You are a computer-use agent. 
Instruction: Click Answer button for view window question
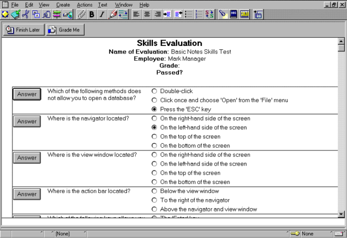pos(27,158)
